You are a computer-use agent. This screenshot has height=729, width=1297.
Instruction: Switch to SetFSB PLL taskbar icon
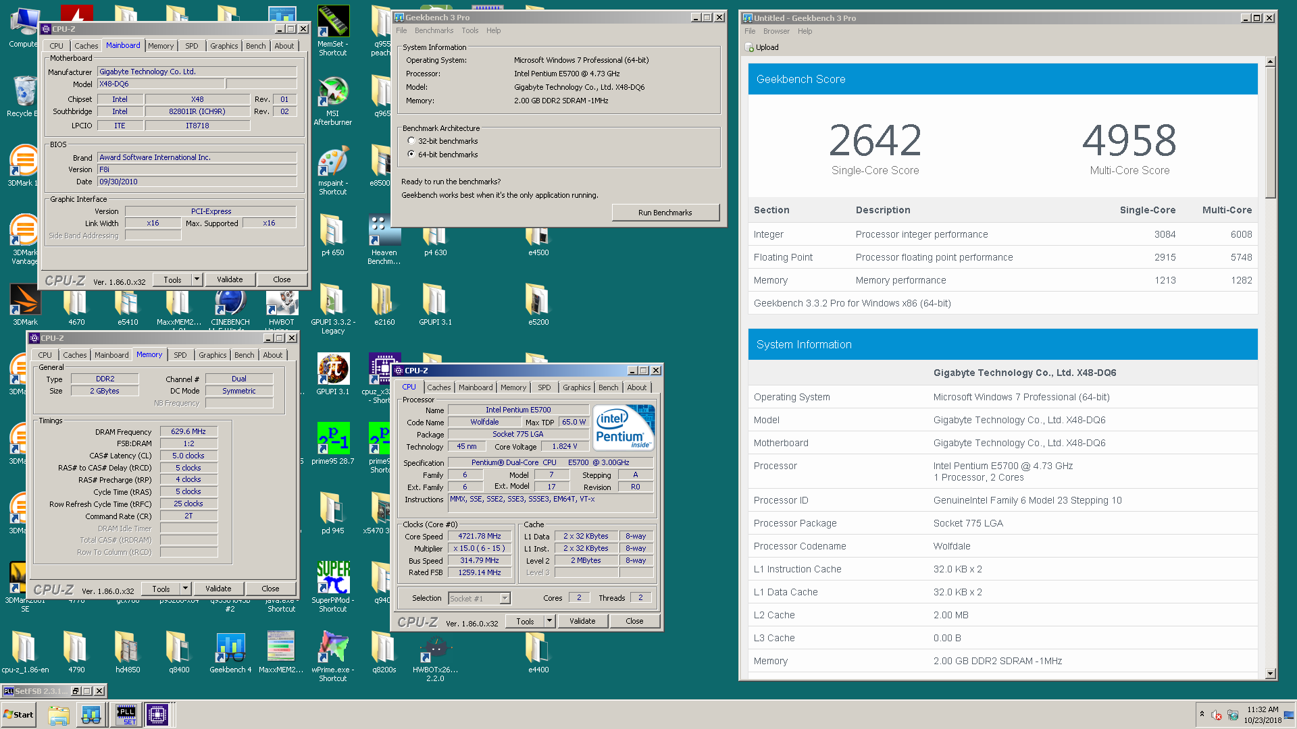pyautogui.click(x=126, y=715)
